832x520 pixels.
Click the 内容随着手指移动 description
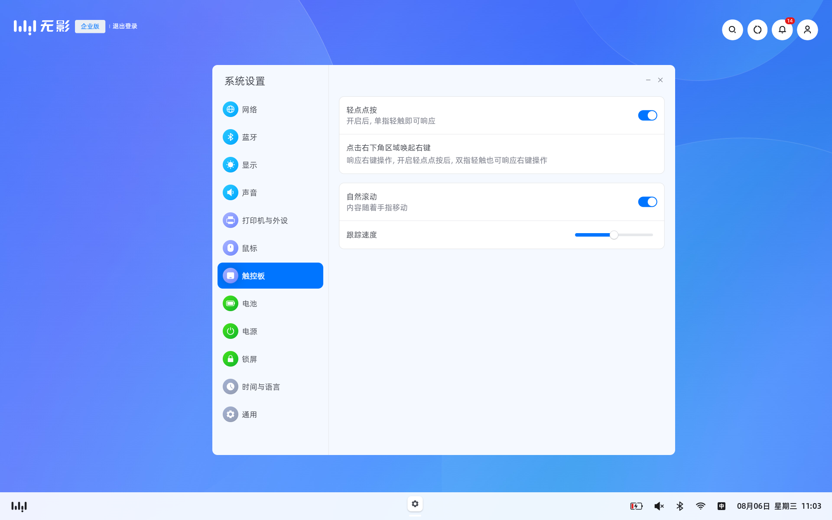(377, 208)
